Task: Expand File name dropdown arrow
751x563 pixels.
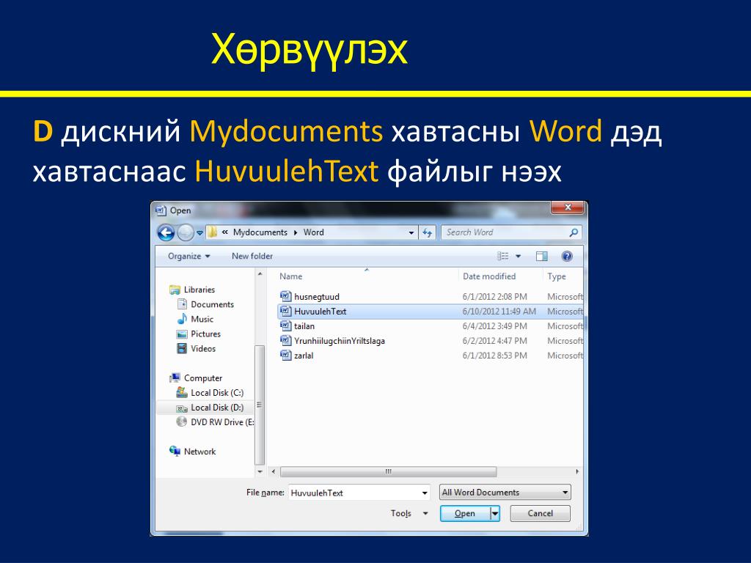Action: pos(425,493)
